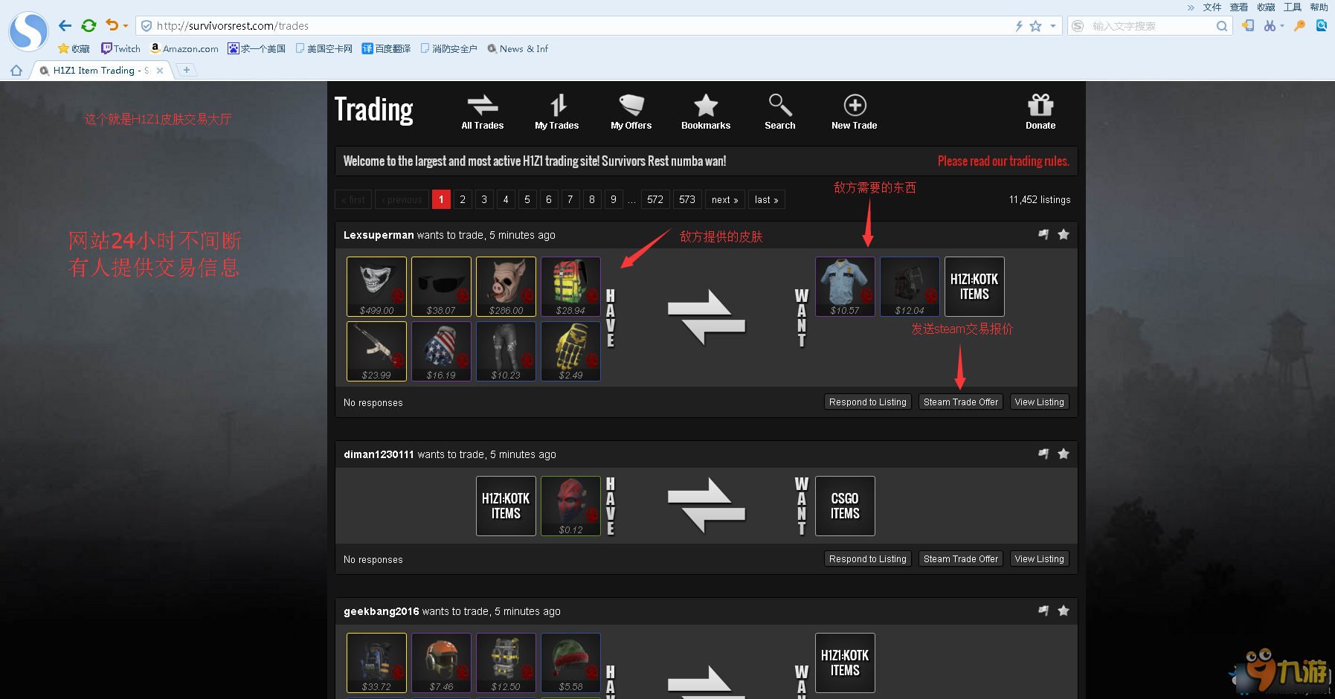
Task: Open the Donate gift icon
Action: click(x=1040, y=112)
